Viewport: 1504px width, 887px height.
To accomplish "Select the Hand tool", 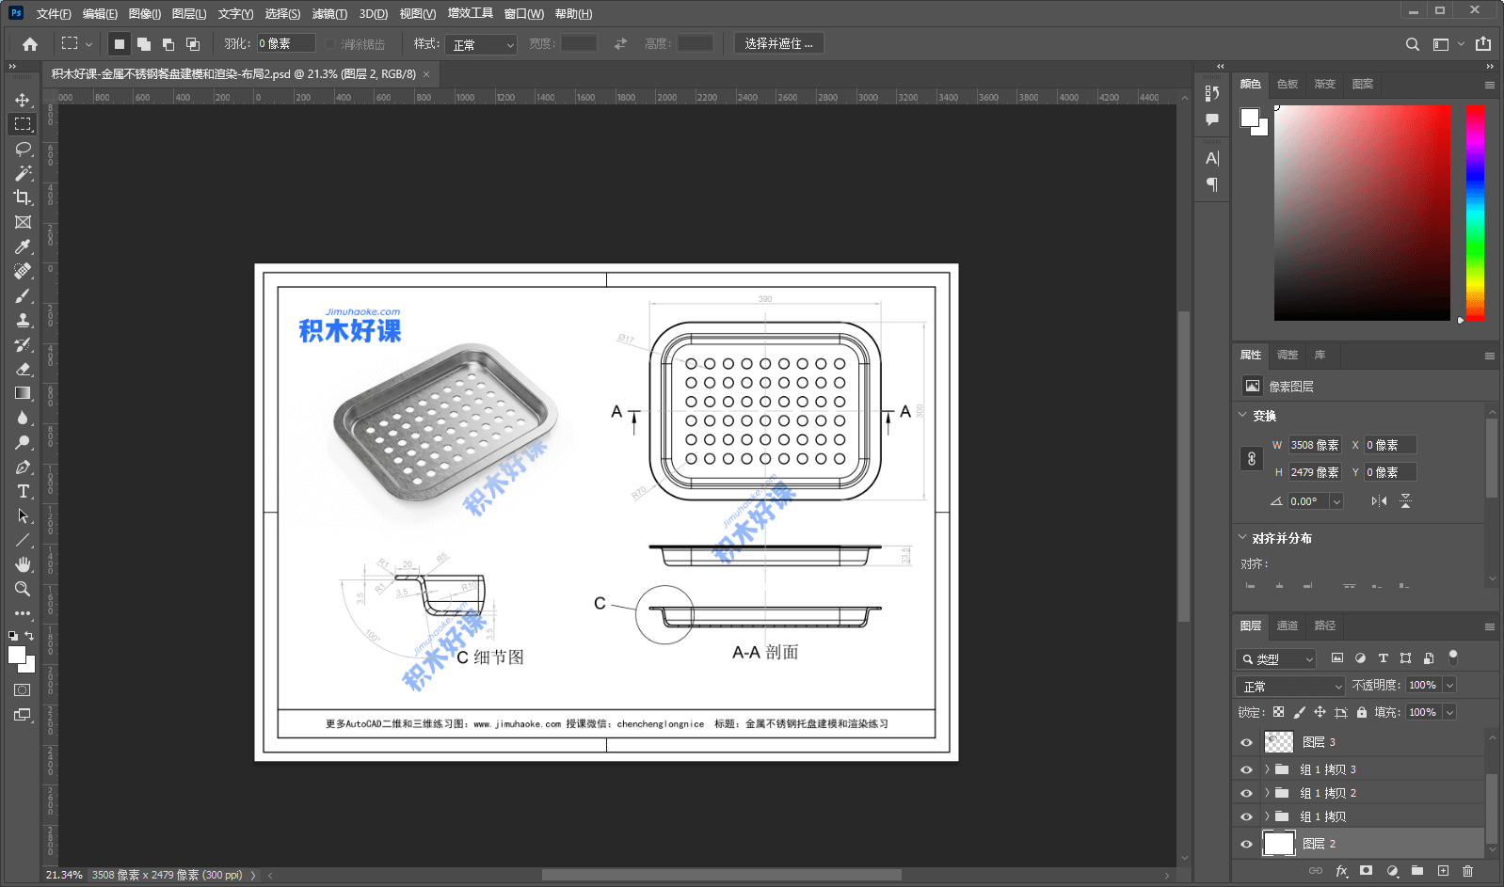I will click(23, 564).
